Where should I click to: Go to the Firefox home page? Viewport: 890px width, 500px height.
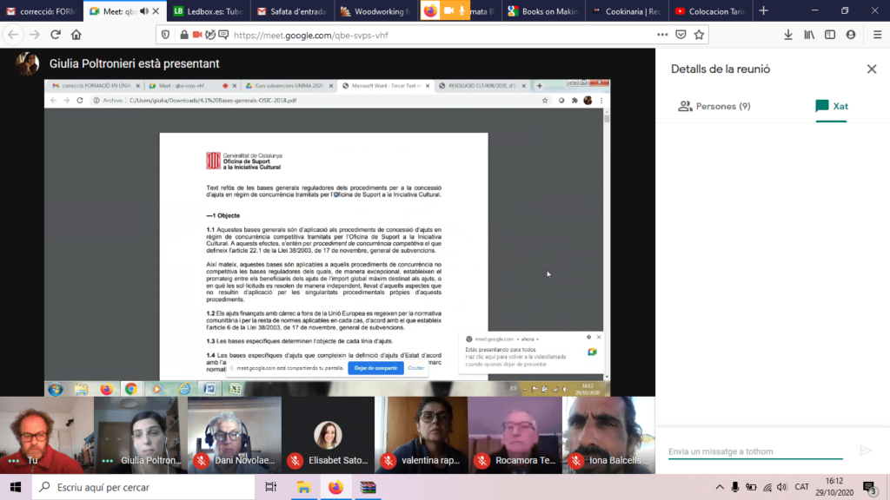[76, 35]
